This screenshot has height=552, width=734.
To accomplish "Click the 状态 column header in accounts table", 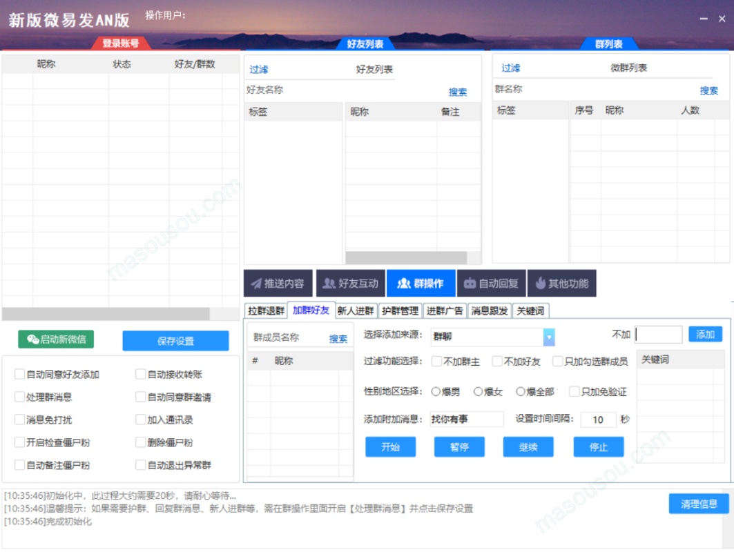I will tap(122, 64).
